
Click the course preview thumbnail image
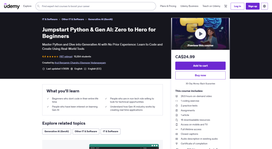pos(200,34)
